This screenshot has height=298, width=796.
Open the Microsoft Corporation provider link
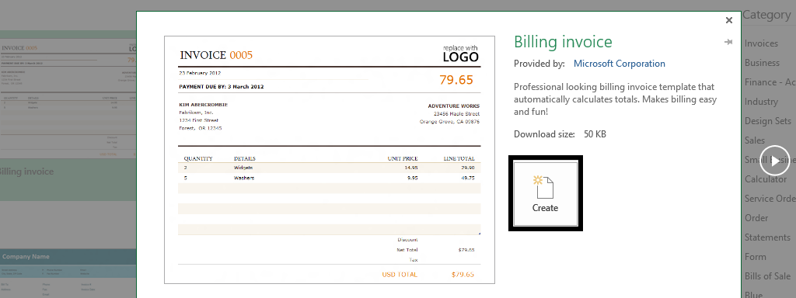tap(619, 64)
